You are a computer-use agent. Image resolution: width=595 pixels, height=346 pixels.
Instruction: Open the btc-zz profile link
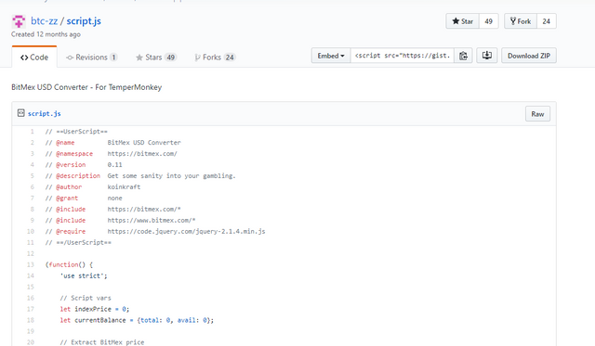coord(44,20)
